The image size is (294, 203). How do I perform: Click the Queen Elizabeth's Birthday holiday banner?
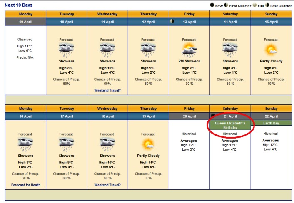tap(230, 125)
